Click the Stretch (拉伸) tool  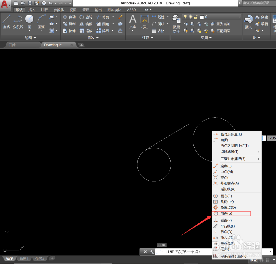coord(69,31)
